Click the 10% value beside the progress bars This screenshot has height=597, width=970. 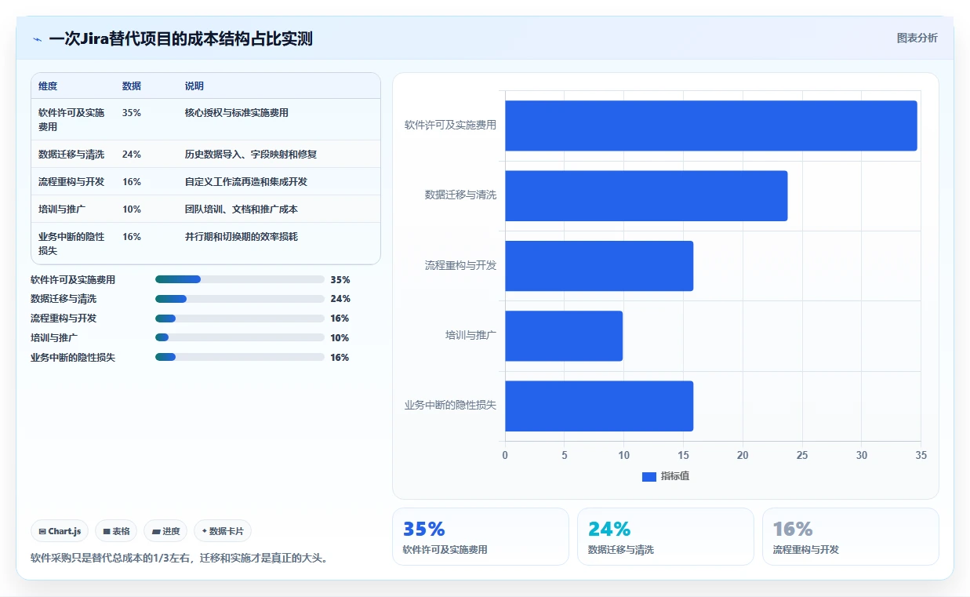coord(340,338)
